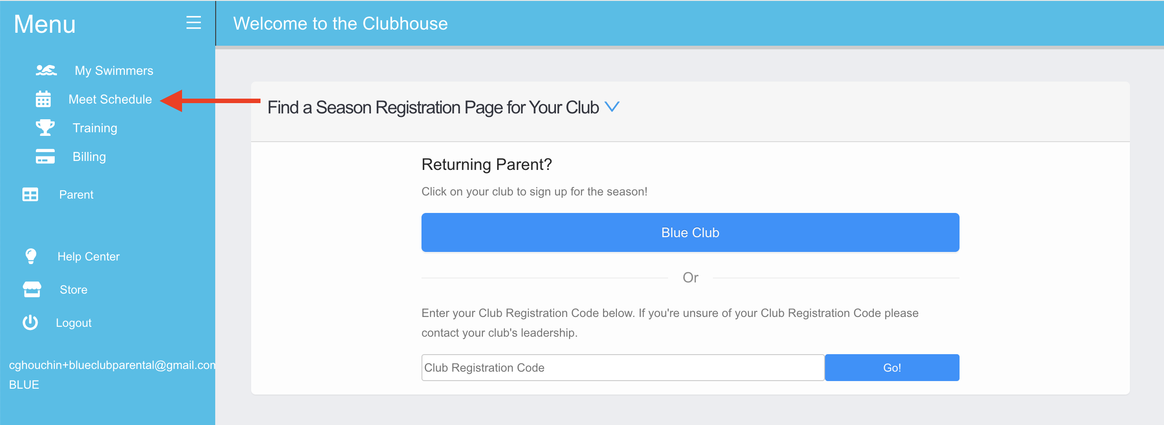The image size is (1164, 425).
Task: Click the Blue Club button
Action: click(x=690, y=233)
